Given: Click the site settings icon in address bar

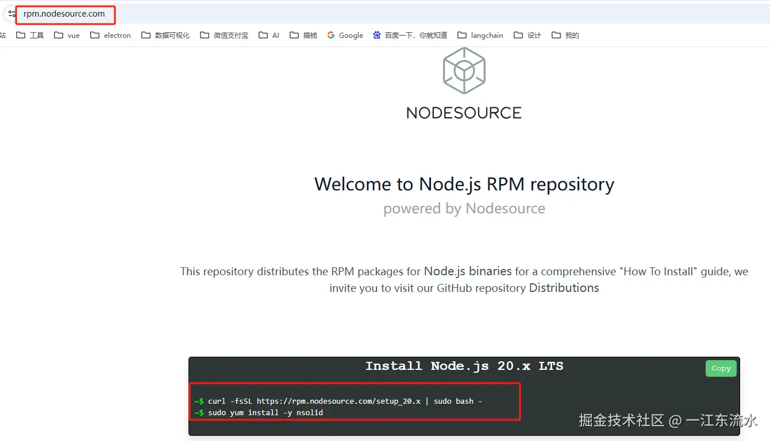Looking at the screenshot, I should point(11,14).
